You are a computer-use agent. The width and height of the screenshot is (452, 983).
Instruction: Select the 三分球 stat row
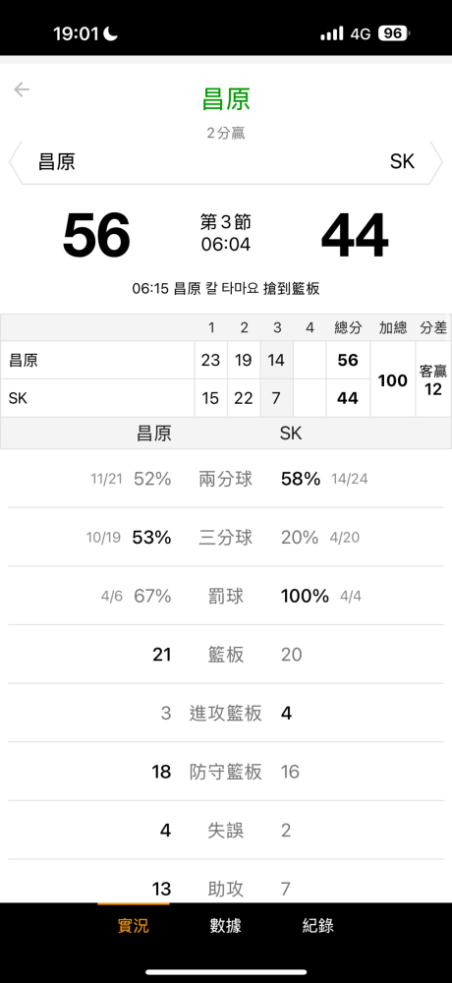click(x=226, y=538)
